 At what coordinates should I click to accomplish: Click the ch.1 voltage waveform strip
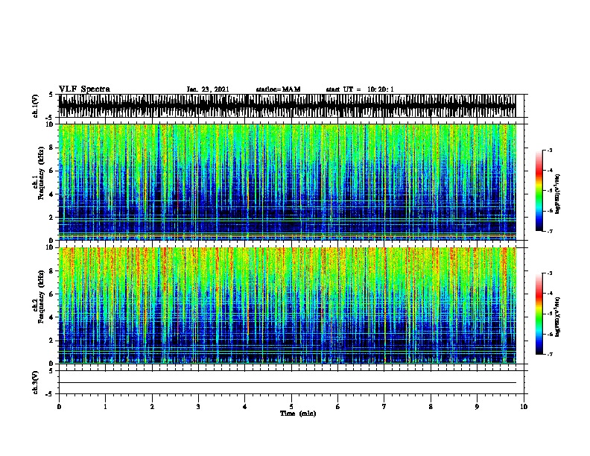point(288,106)
